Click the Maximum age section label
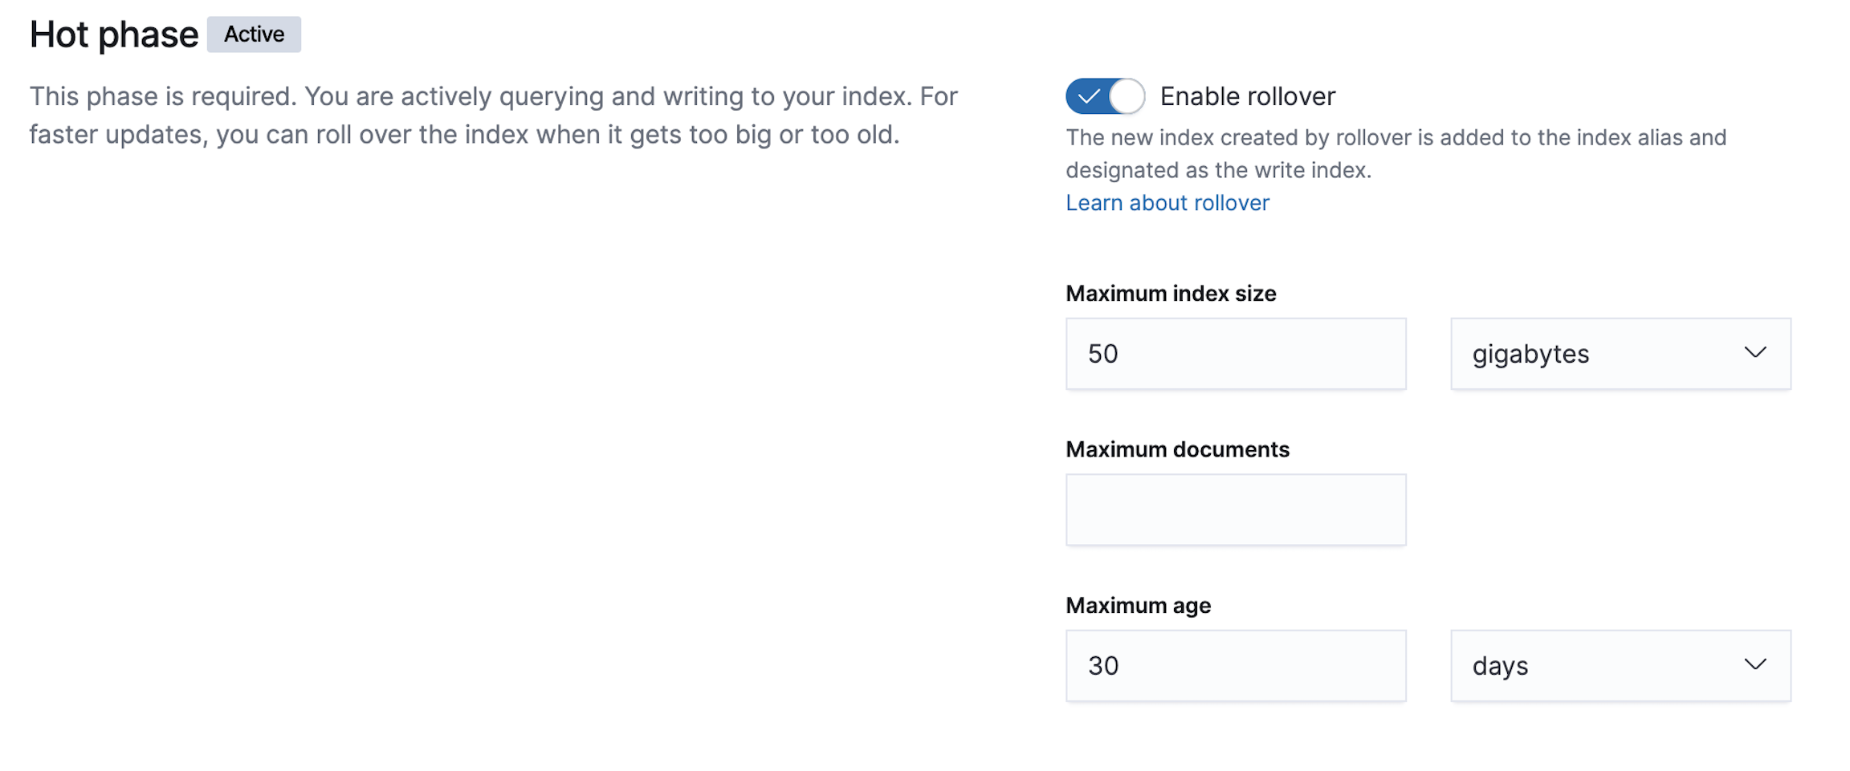The height and width of the screenshot is (771, 1850). pyautogui.click(x=1137, y=605)
